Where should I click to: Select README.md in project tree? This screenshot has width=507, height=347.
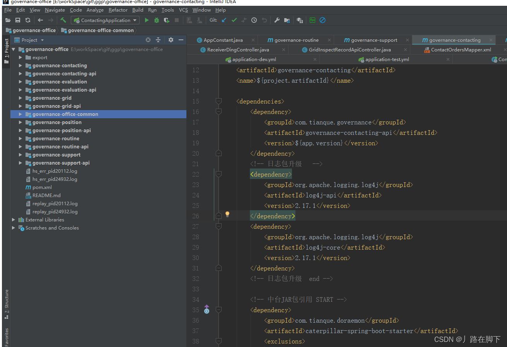click(x=46, y=196)
